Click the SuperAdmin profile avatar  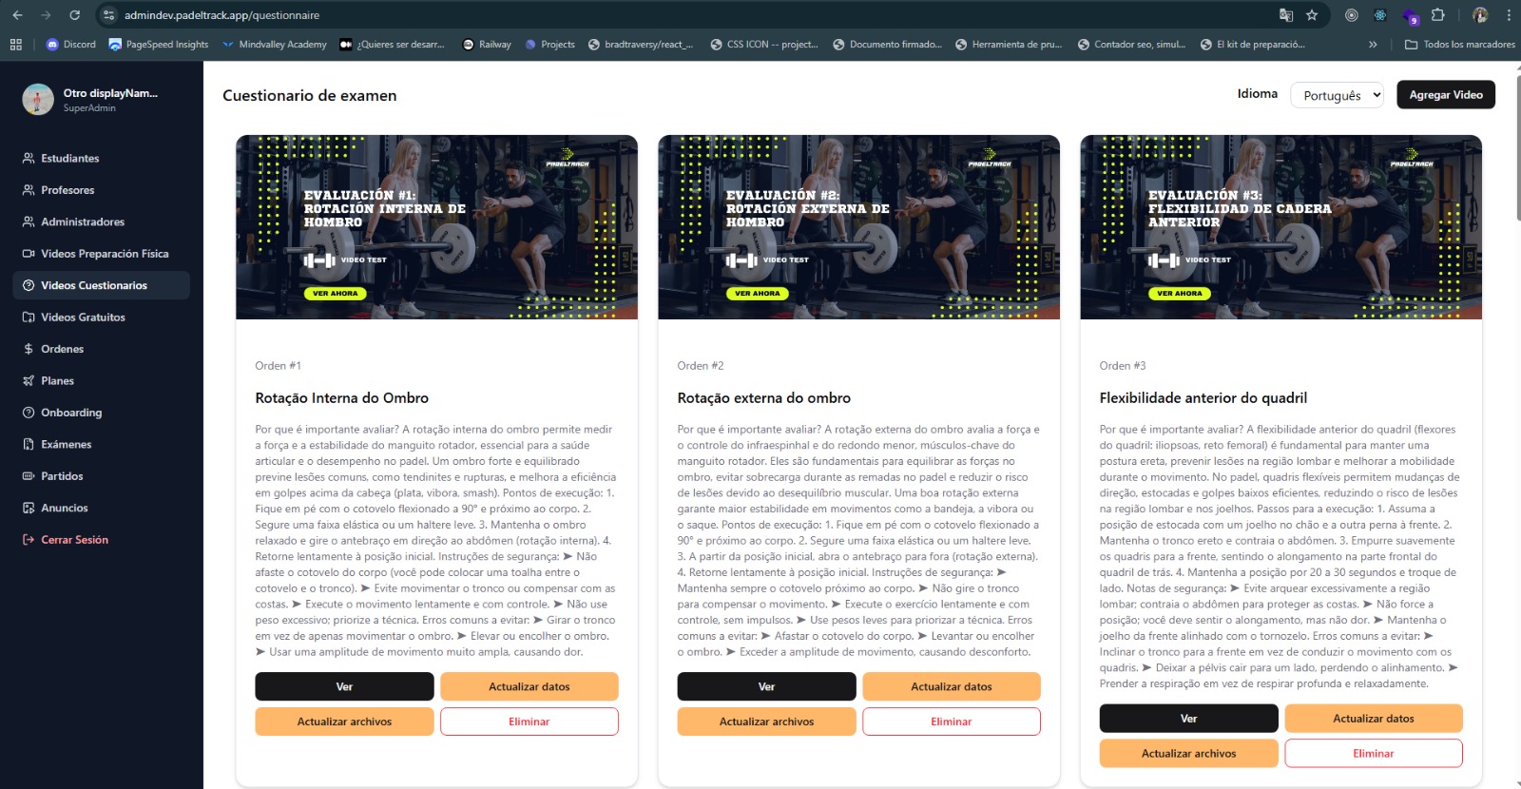point(38,100)
